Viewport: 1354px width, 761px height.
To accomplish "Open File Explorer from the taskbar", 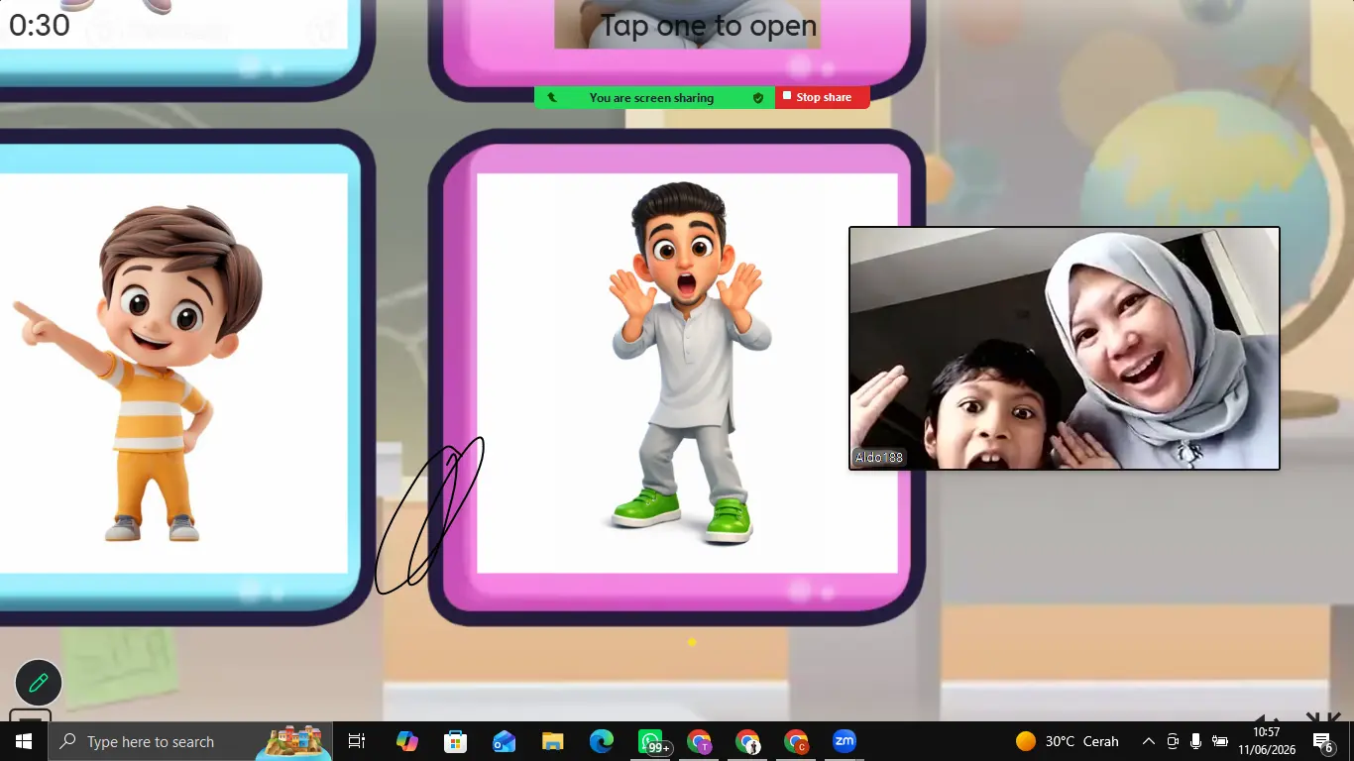I will coord(552,741).
